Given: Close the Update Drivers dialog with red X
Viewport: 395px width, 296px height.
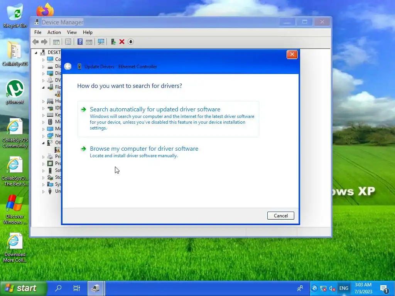Looking at the screenshot, I should (292, 54).
